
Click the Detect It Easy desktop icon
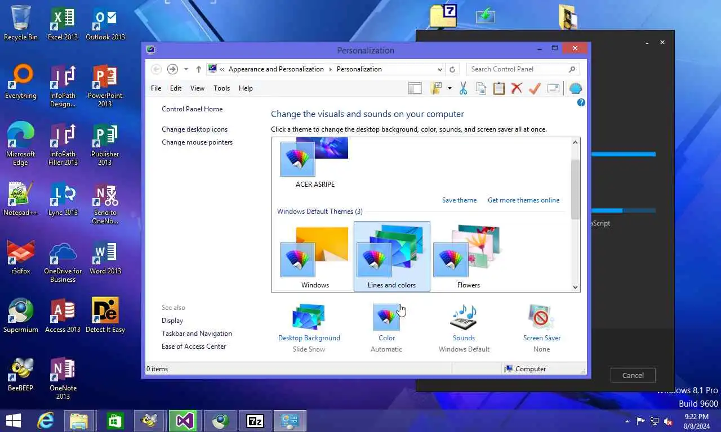point(105,316)
